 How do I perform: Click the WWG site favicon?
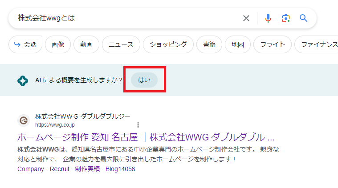point(24,120)
